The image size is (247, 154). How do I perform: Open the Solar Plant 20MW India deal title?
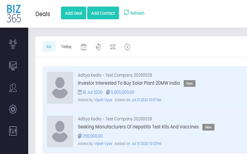pyautogui.click(x=129, y=83)
